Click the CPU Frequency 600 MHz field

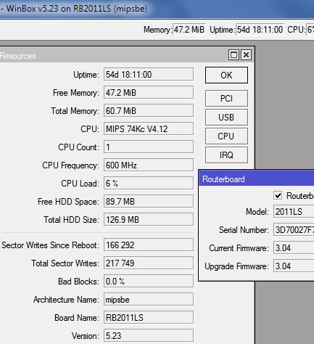click(149, 165)
